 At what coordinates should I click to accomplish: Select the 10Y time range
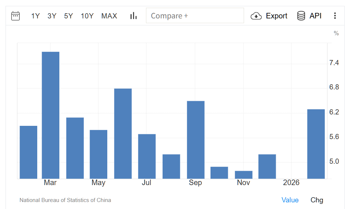(87, 16)
